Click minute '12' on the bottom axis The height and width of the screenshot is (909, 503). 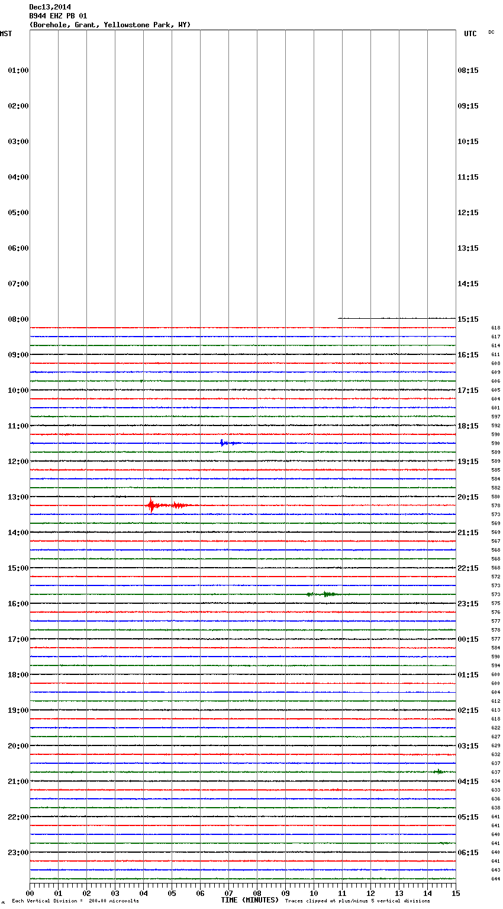click(370, 894)
